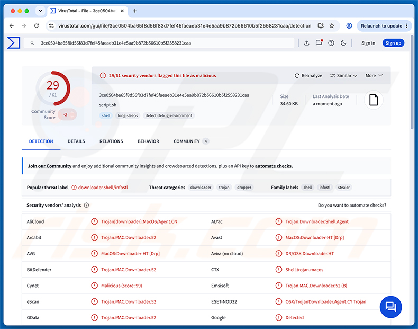Close the VirusTotal browser tab
418x329 pixels.
tap(122, 11)
